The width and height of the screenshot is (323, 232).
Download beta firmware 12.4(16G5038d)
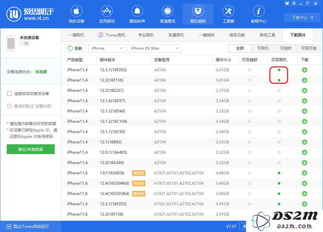pos(305,194)
